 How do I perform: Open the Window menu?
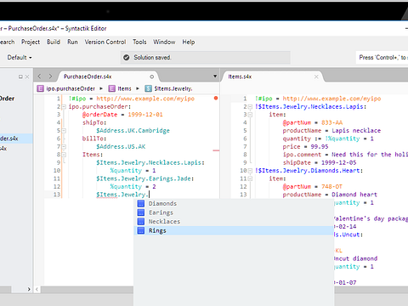(x=164, y=42)
